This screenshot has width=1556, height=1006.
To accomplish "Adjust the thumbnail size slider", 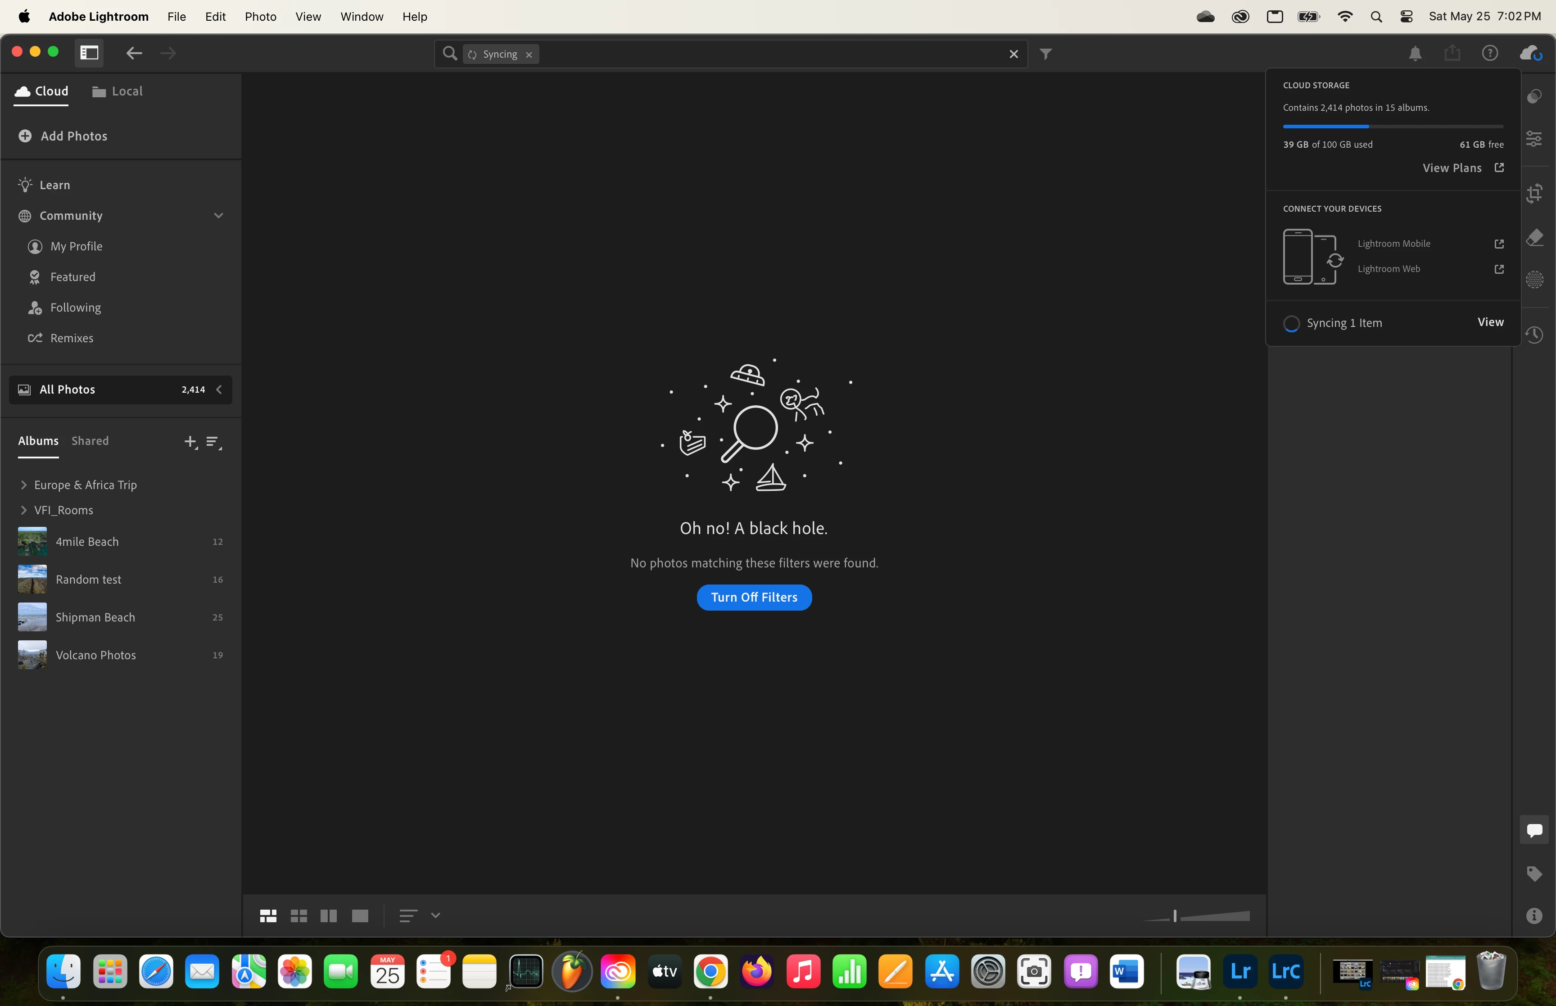I will [1175, 916].
